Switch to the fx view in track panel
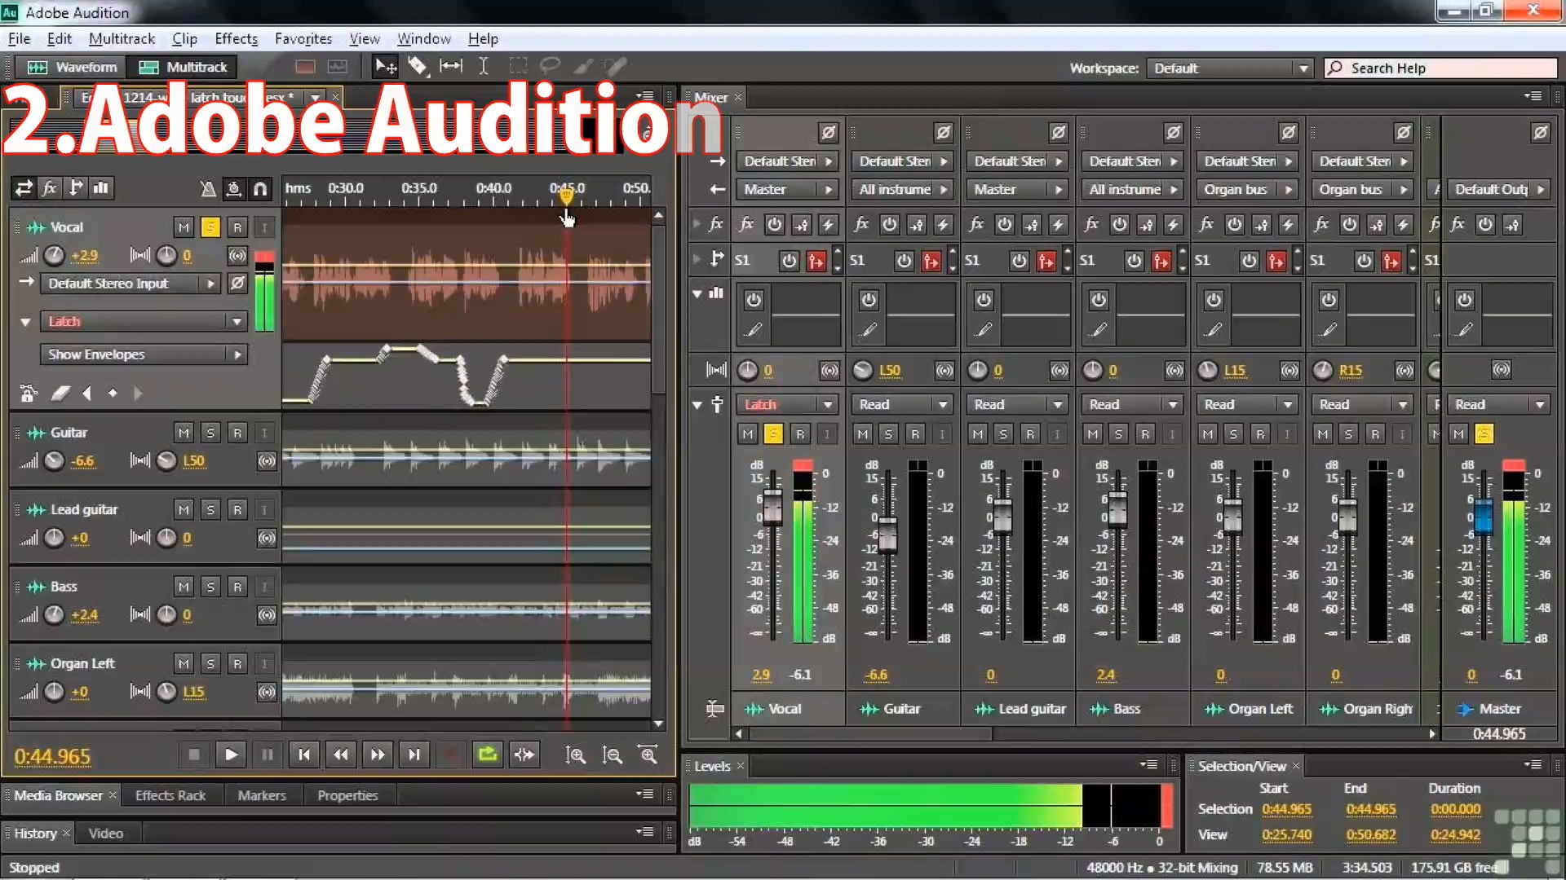Image resolution: width=1566 pixels, height=880 pixels. (49, 188)
